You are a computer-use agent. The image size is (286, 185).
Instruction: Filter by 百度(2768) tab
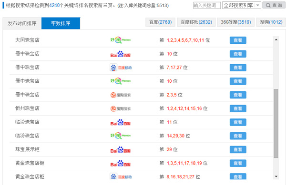click(160, 22)
